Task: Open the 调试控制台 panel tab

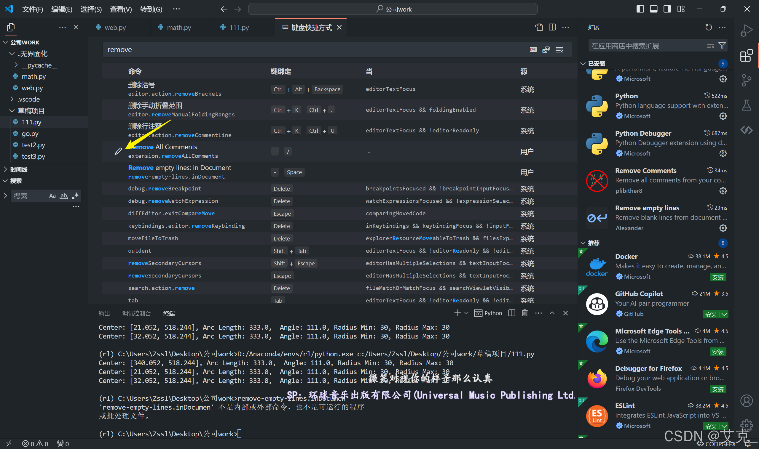Action: [x=136, y=313]
